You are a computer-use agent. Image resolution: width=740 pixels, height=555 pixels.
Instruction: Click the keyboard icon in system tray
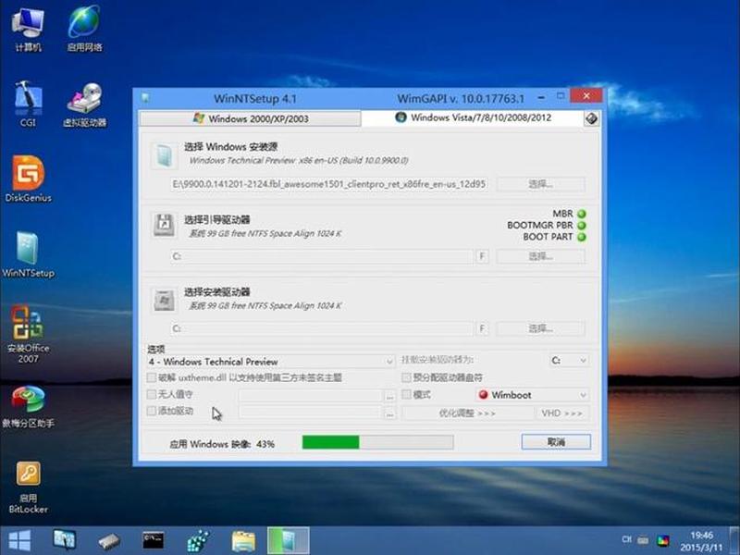[643, 539]
